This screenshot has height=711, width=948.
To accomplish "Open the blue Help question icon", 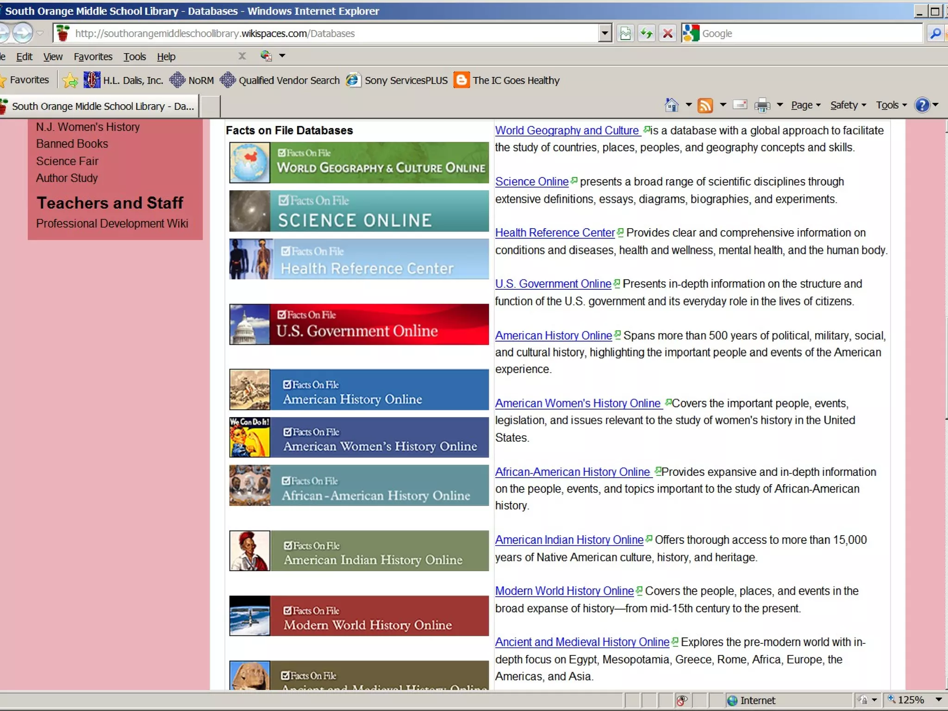I will (922, 105).
